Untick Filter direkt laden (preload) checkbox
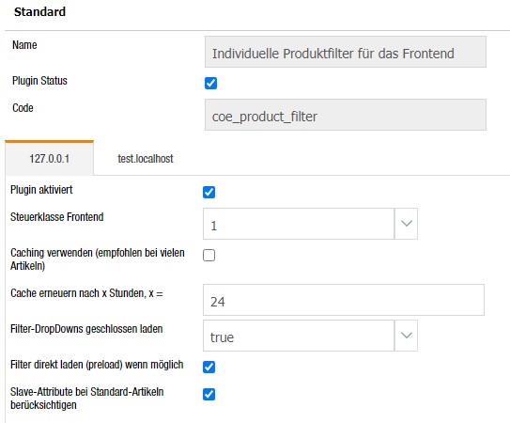 [209, 367]
